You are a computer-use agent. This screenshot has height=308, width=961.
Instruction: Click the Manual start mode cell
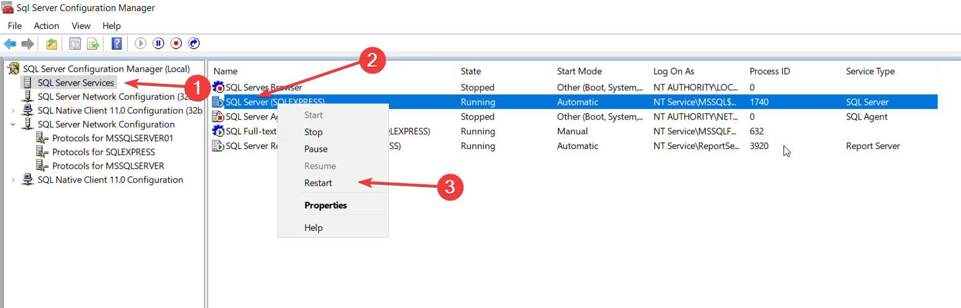pos(573,131)
